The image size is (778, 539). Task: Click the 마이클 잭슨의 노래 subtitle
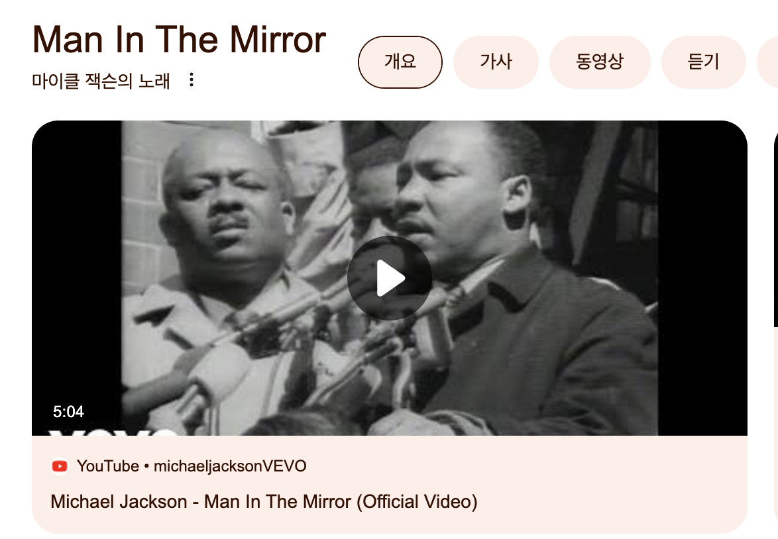click(101, 80)
